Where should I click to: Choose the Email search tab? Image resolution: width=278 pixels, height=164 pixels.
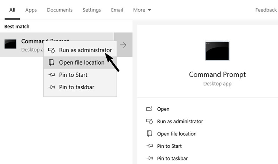(117, 10)
